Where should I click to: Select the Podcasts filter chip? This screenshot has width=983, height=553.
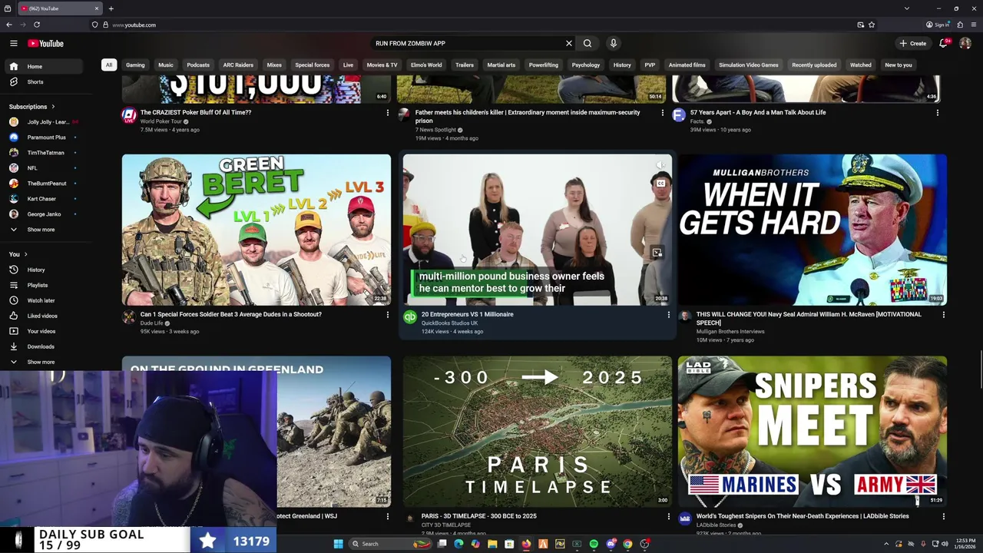click(198, 65)
